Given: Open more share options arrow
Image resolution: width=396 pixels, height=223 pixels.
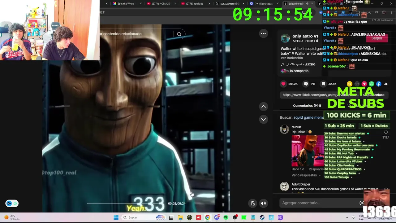Looking at the screenshot, I should pyautogui.click(x=386, y=84).
